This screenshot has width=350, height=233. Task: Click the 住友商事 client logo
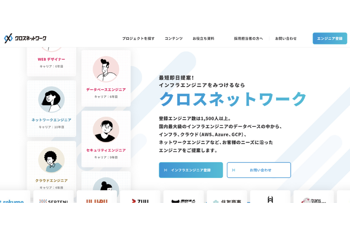(x=227, y=202)
